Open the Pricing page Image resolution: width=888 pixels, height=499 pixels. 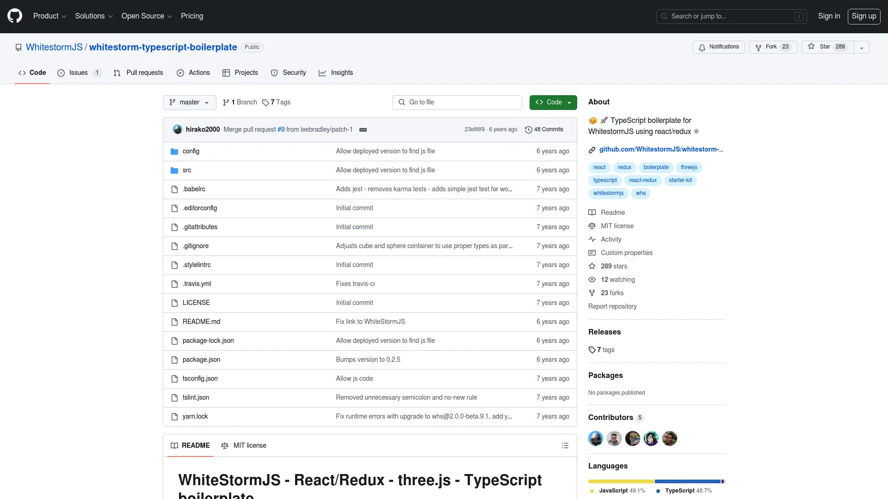coord(192,16)
